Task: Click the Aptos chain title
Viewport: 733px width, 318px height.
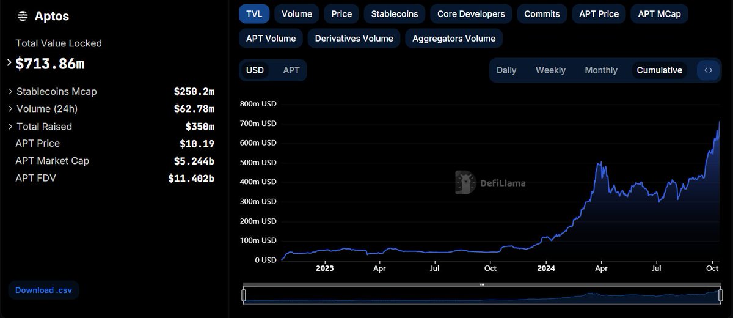Action: [51, 16]
